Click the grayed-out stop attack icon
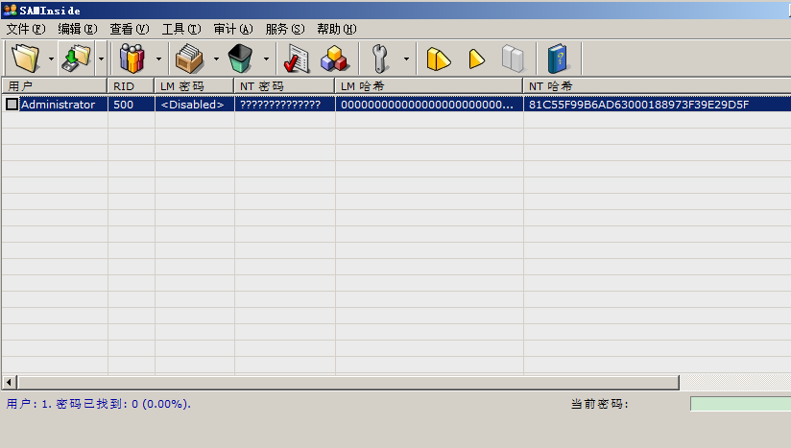 (513, 59)
